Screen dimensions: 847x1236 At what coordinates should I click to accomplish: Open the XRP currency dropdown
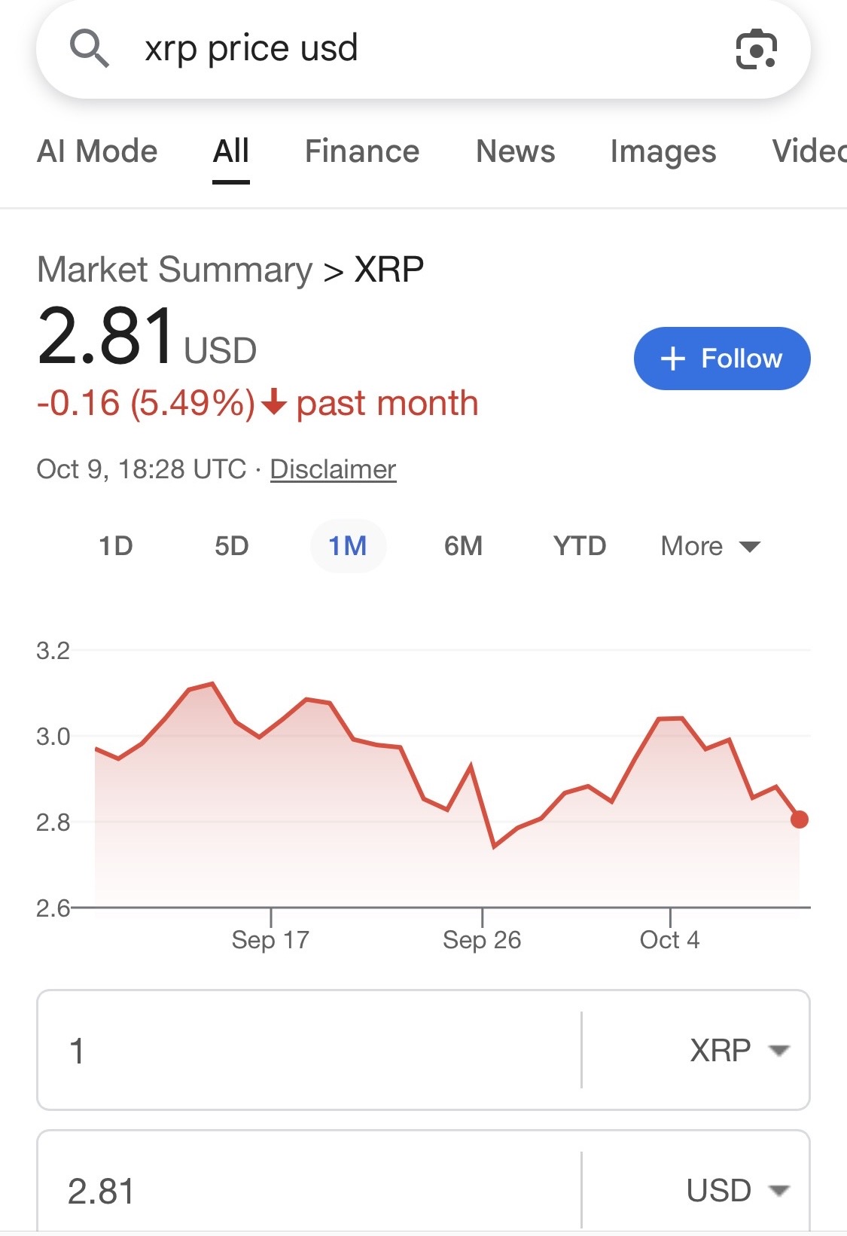pyautogui.click(x=739, y=1050)
